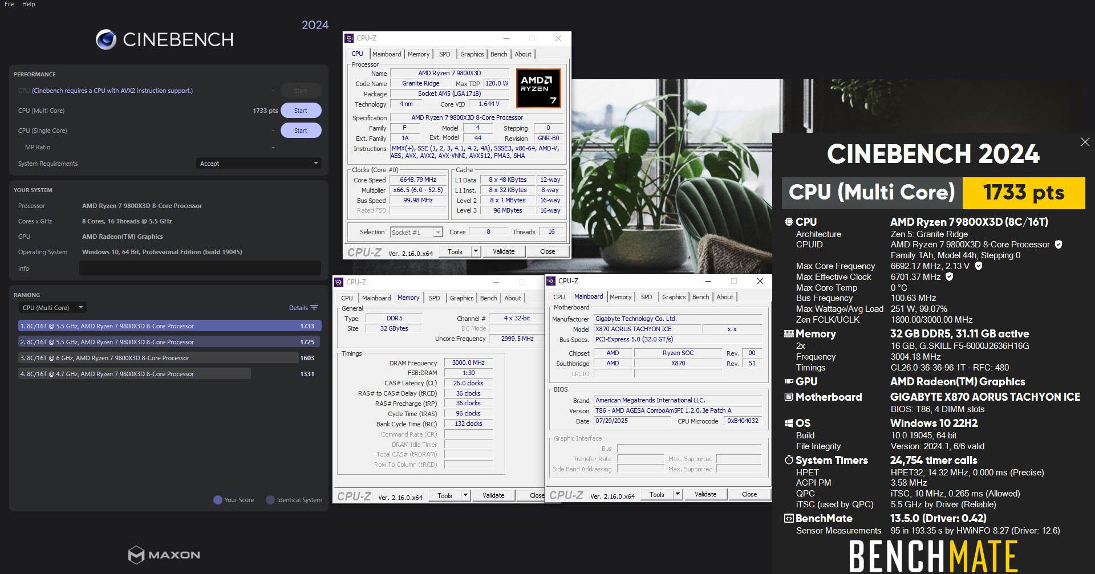Screen dimensions: 1095x574
Task: Click the Windows OS icon in BenchMate
Action: [x=789, y=423]
